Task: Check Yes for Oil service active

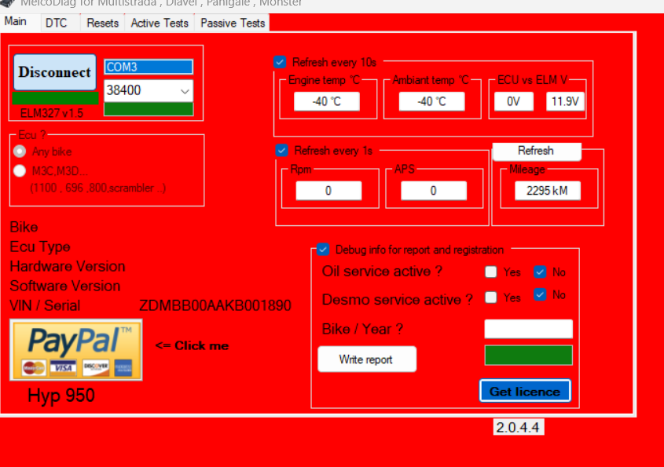Action: [491, 272]
